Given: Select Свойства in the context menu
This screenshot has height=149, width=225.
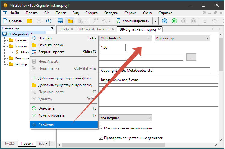Looking at the screenshot, I should pyautogui.click(x=64, y=125).
